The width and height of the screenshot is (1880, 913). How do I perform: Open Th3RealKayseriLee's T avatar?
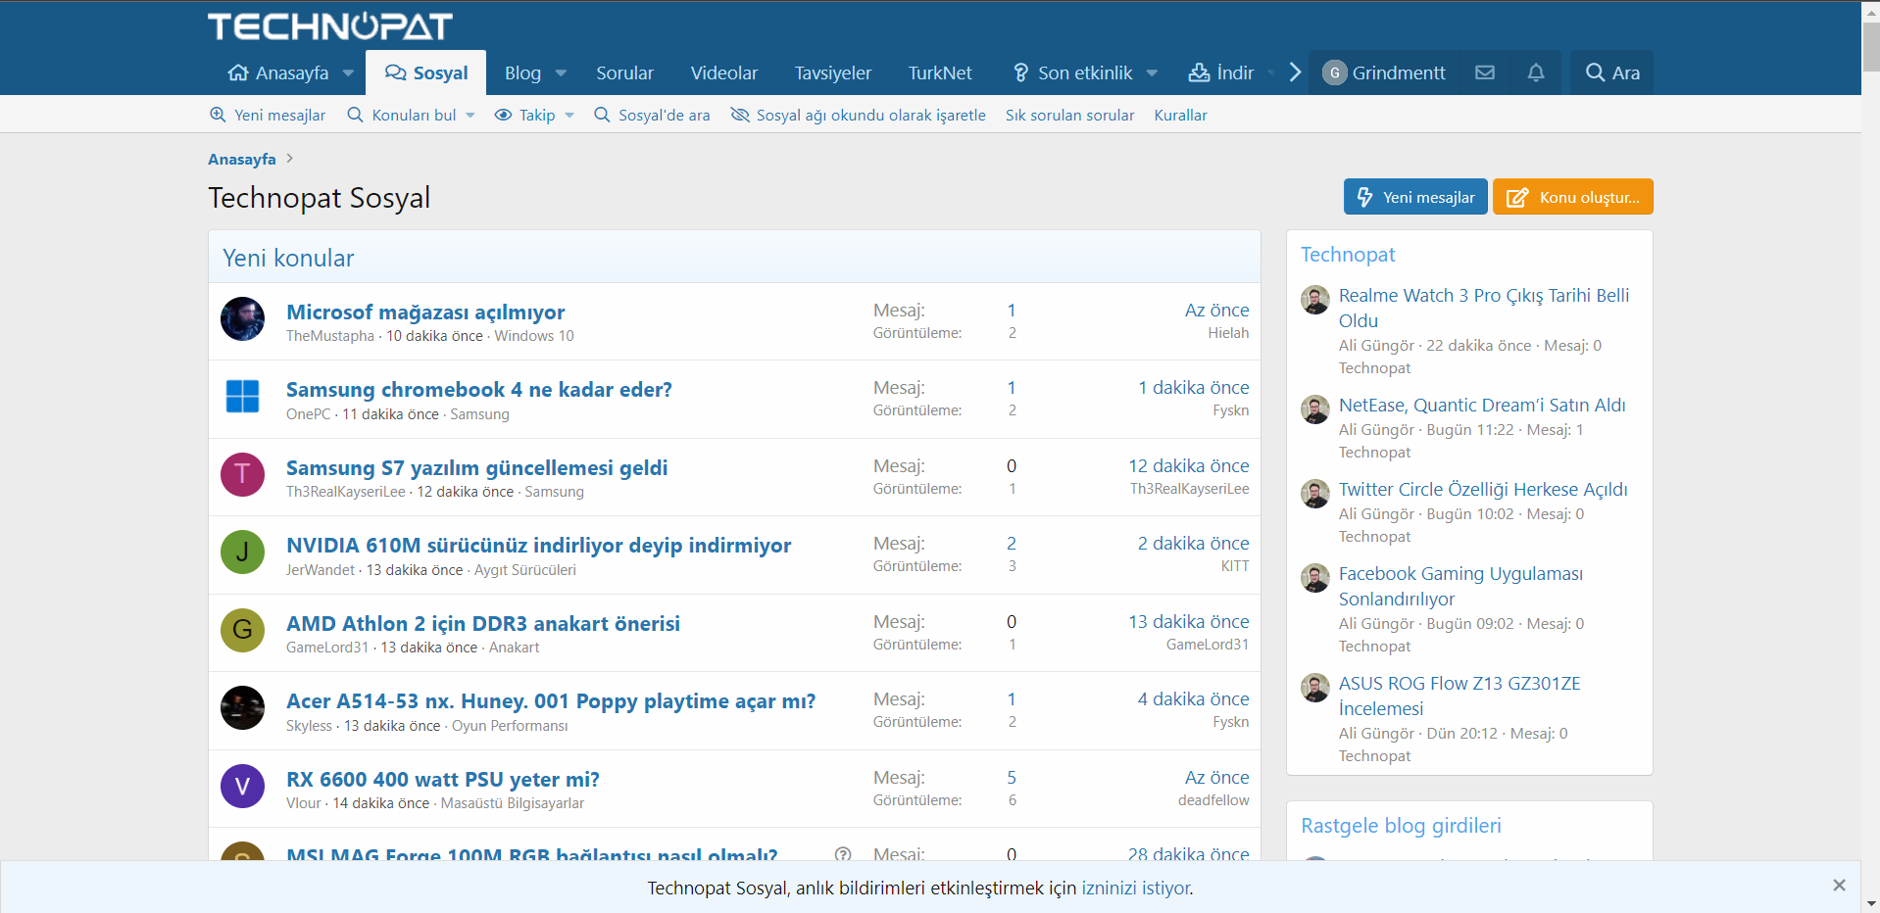pos(242,475)
